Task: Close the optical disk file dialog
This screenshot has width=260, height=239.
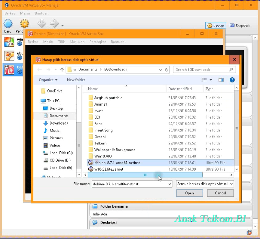Action: 234,59
